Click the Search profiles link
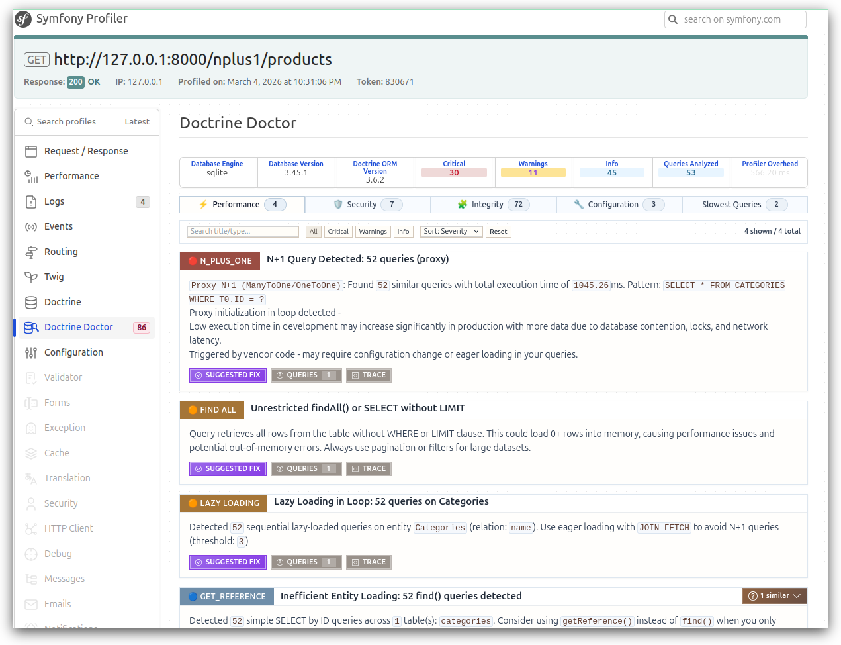Image resolution: width=841 pixels, height=645 pixels. [60, 122]
